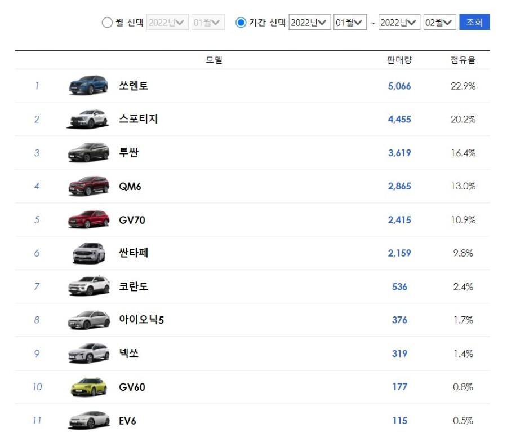This screenshot has height=432, width=507.
Task: Click rank number 1 beside 쏘렌토
Action: [x=37, y=86]
